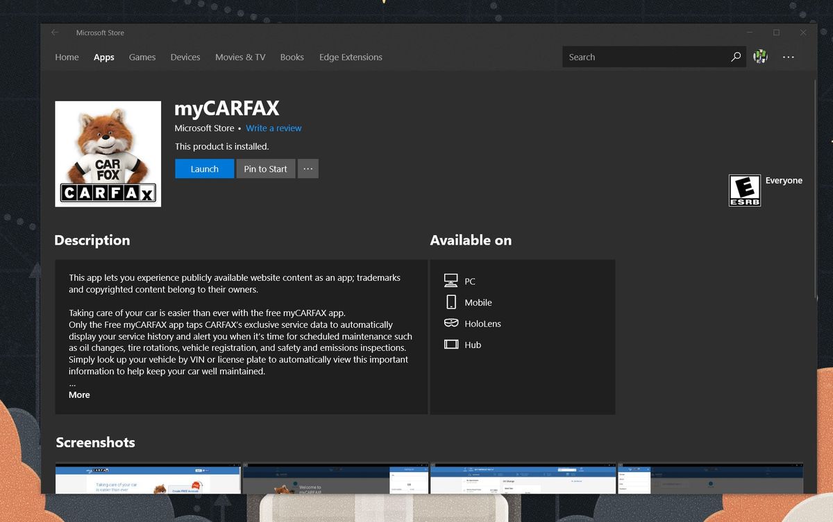Switch to the Movies & TV tab
The width and height of the screenshot is (833, 522).
click(239, 57)
